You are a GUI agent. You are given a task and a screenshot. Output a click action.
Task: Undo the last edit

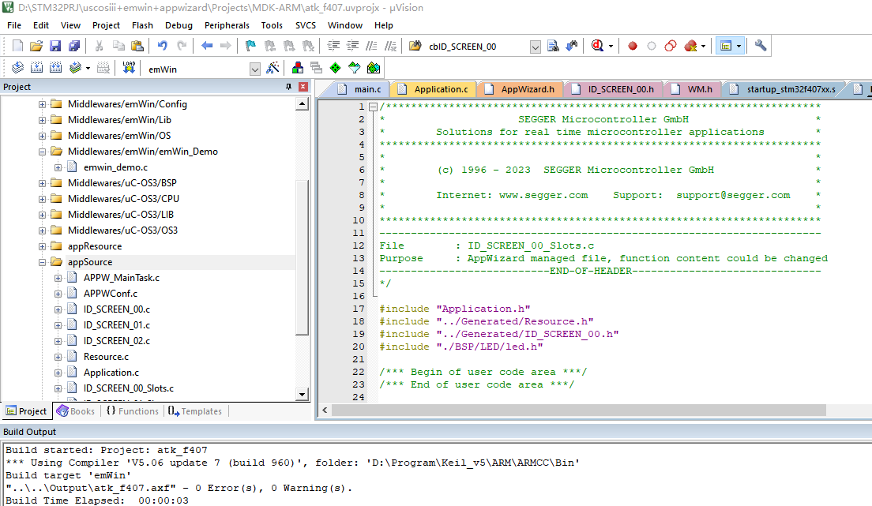(162, 46)
